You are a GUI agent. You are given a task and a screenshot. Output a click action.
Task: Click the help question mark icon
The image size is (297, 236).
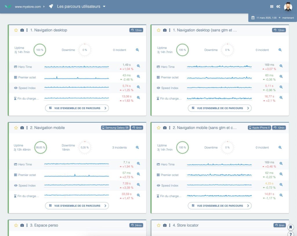[x=291, y=234]
